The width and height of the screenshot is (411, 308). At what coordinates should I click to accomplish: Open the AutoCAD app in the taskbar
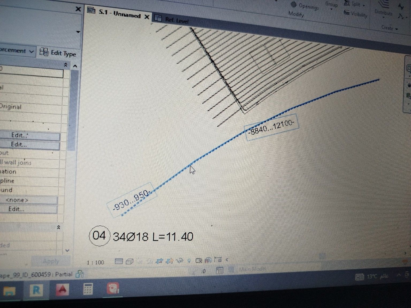coord(62,289)
